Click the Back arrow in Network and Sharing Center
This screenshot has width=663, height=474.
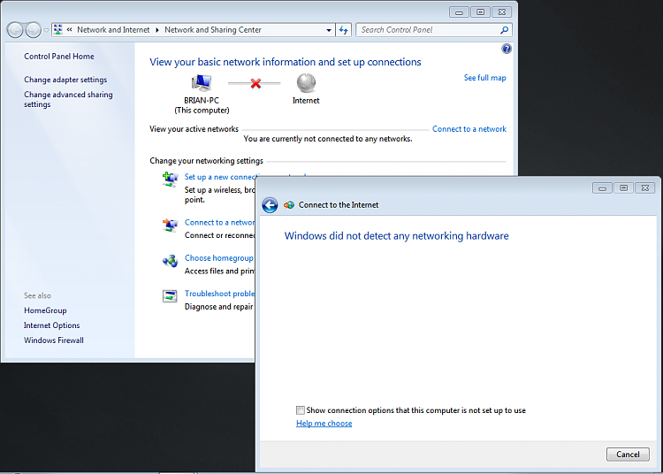[15, 30]
